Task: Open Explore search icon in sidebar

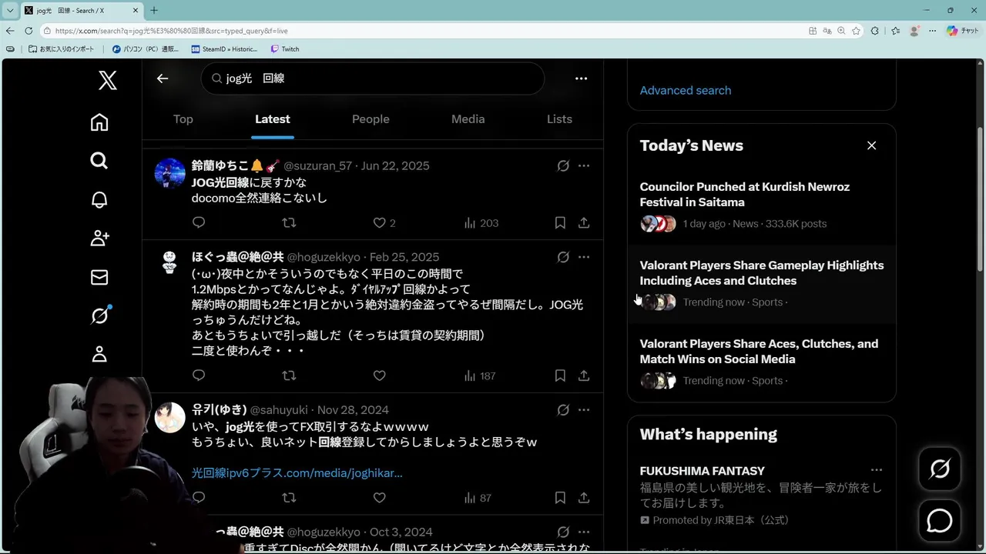Action: pos(99,161)
